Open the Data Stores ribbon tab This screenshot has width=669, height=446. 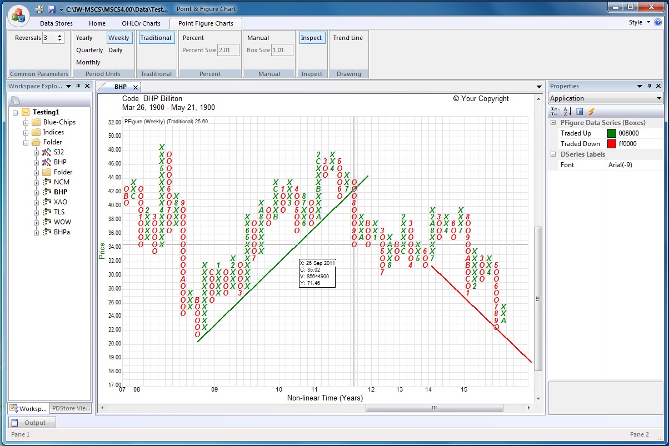point(56,23)
